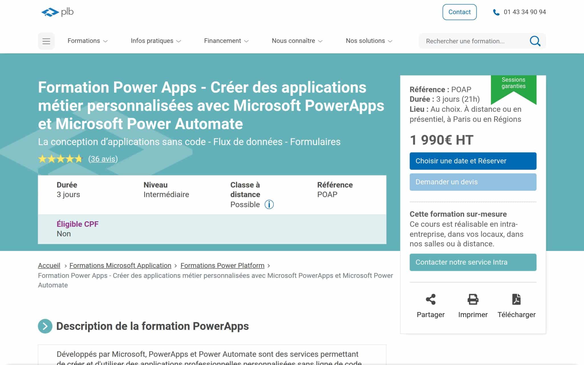Click Choisir une date et Réserver
This screenshot has height=365, width=584.
click(x=473, y=161)
